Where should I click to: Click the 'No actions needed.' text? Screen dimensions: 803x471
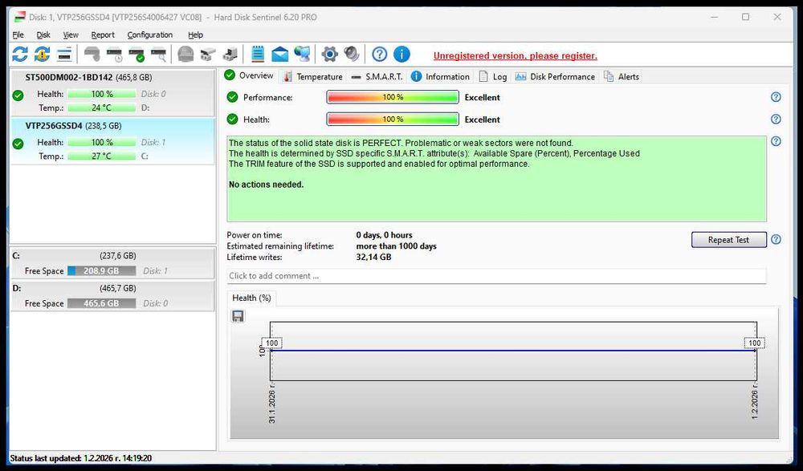267,185
